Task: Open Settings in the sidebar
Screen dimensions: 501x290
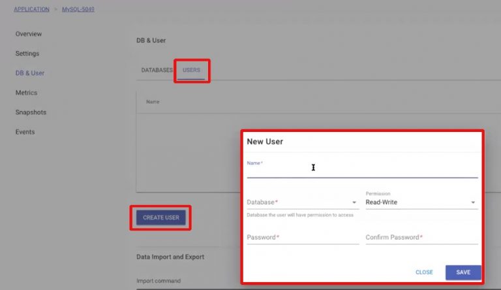Action: pos(27,54)
